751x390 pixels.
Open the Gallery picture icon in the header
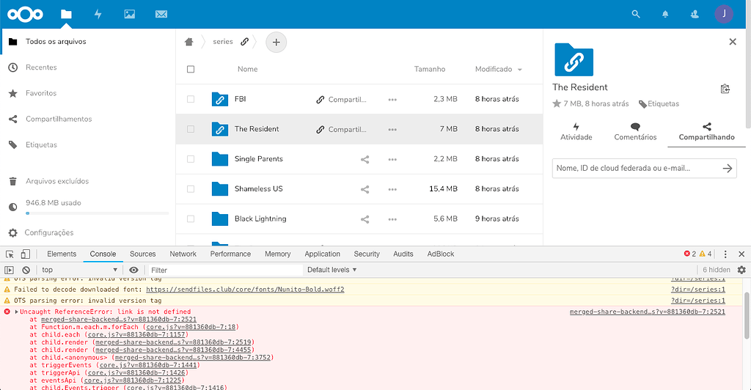129,15
